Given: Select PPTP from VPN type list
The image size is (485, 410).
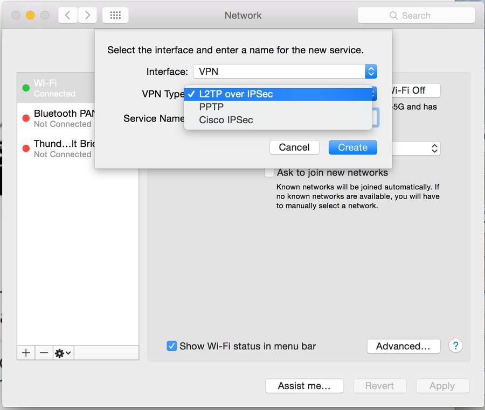Looking at the screenshot, I should (211, 107).
